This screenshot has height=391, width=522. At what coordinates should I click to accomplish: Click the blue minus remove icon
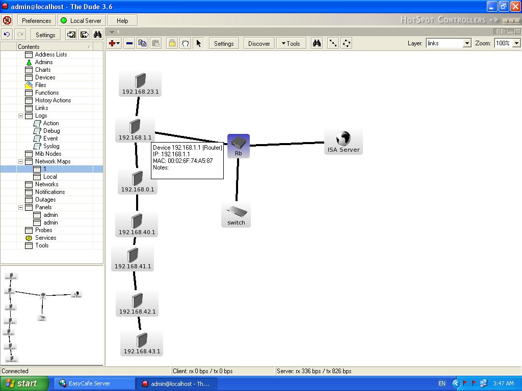click(x=129, y=43)
